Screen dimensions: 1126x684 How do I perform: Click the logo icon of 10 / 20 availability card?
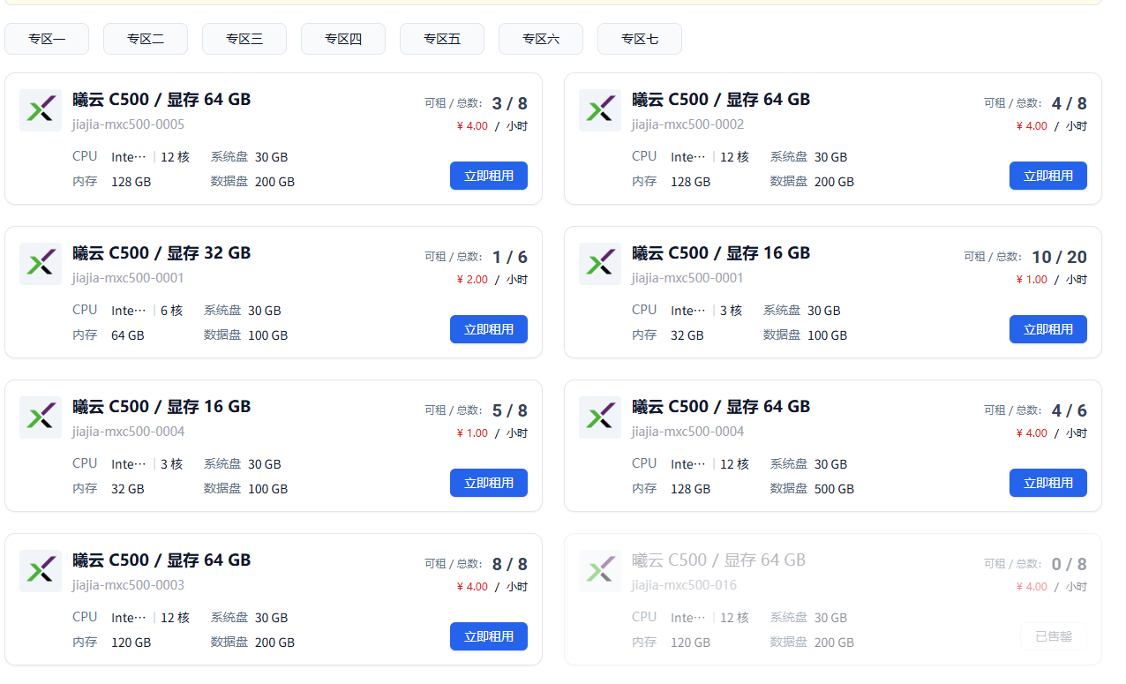600,264
